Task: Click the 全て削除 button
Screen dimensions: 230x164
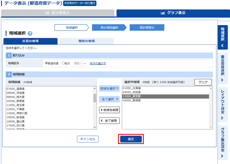Action: pyautogui.click(x=109, y=121)
